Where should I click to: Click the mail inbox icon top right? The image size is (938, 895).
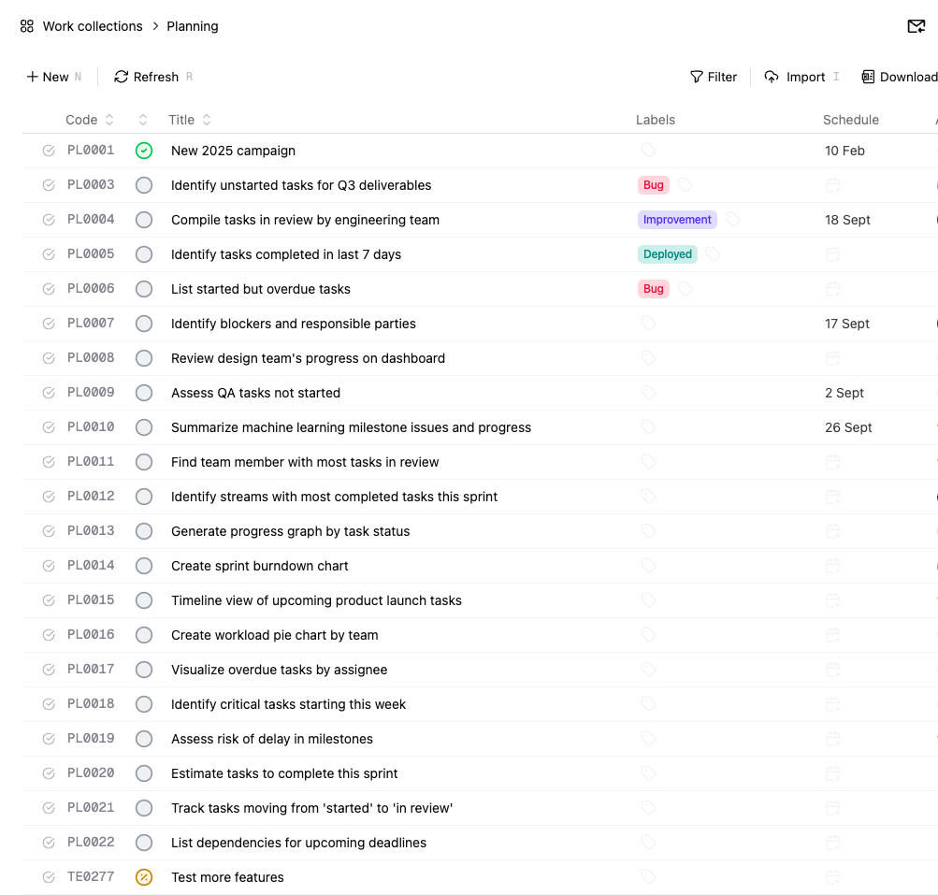(916, 26)
